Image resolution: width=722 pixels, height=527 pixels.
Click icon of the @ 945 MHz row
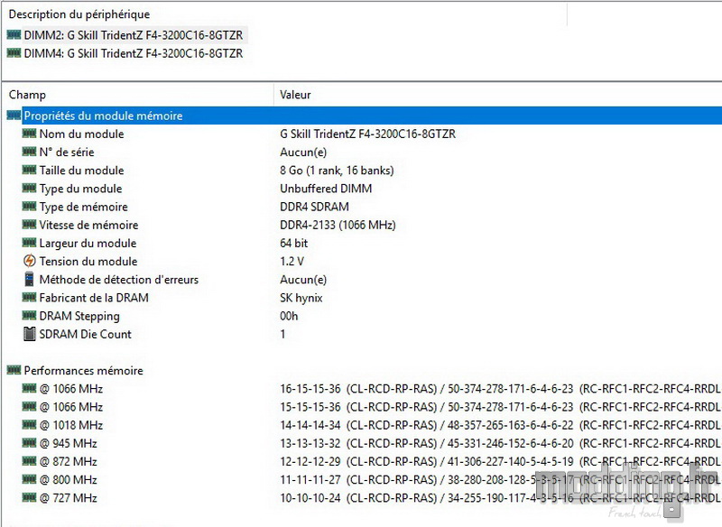coord(29,443)
